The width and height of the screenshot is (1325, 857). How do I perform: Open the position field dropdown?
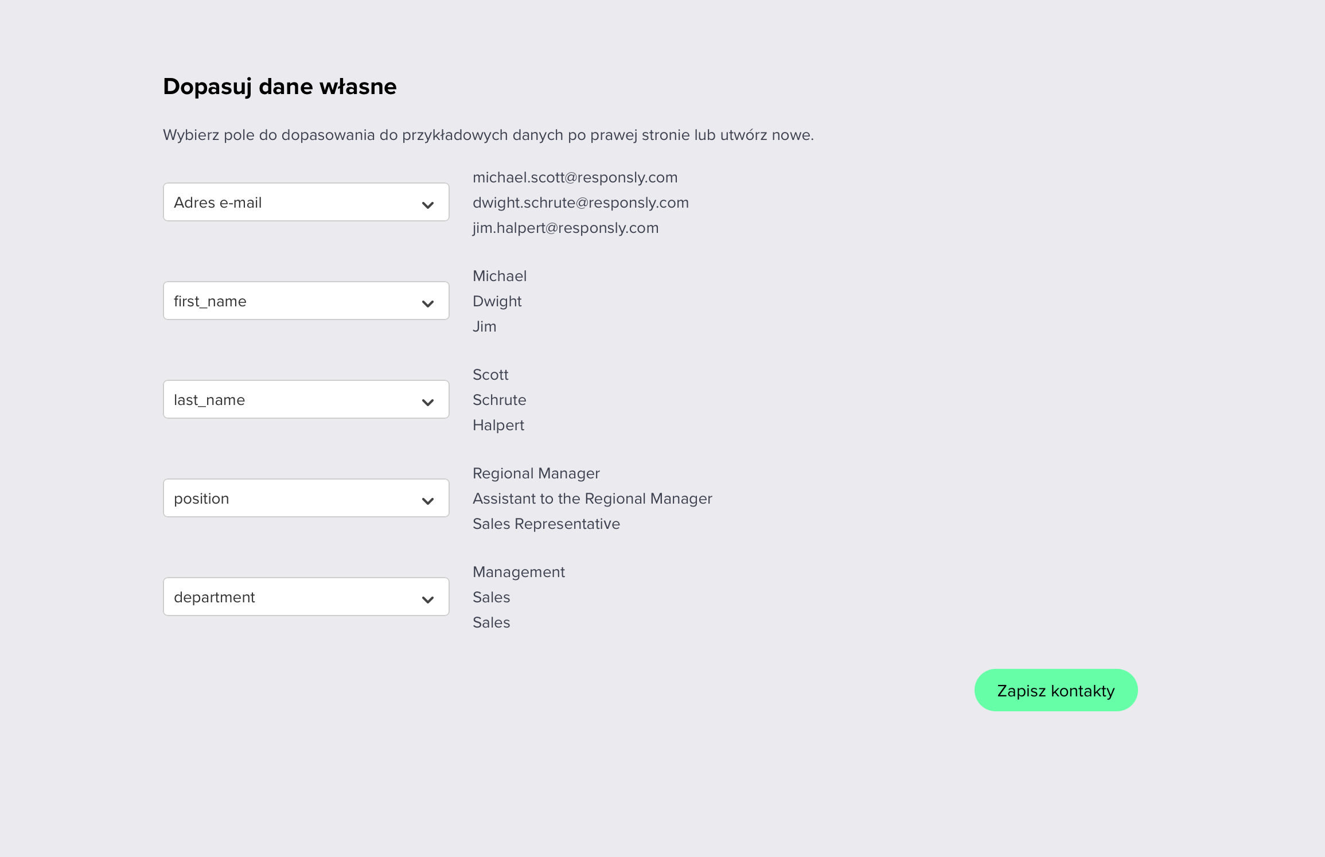(x=305, y=498)
